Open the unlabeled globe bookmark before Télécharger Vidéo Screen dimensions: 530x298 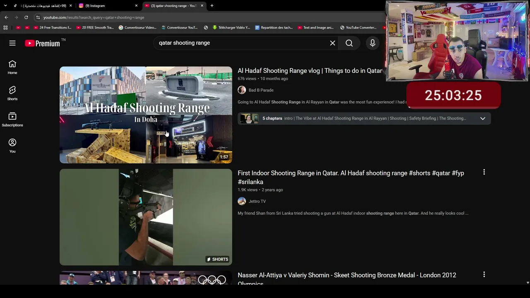pos(206,28)
